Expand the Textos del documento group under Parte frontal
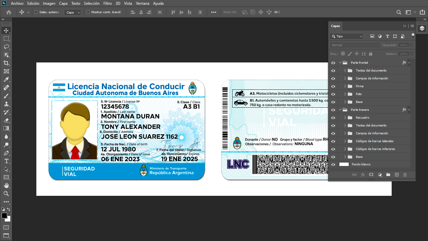428x241 pixels. click(x=345, y=71)
